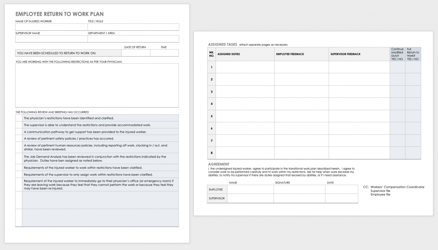Screen dimensions: 438x250
Task: Check the physician's restrictions identified checkbox
Action: [x=18, y=118]
